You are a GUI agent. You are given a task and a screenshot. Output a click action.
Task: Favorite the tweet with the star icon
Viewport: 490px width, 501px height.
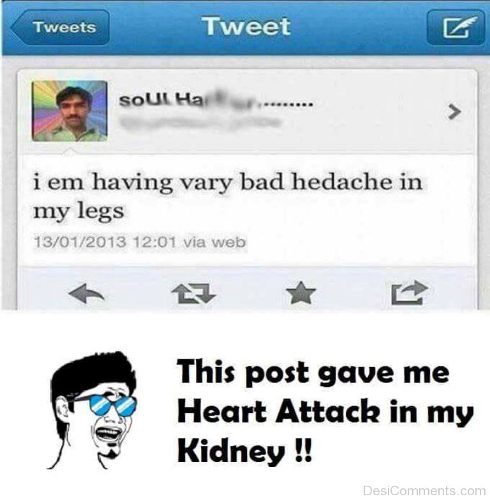click(x=301, y=293)
